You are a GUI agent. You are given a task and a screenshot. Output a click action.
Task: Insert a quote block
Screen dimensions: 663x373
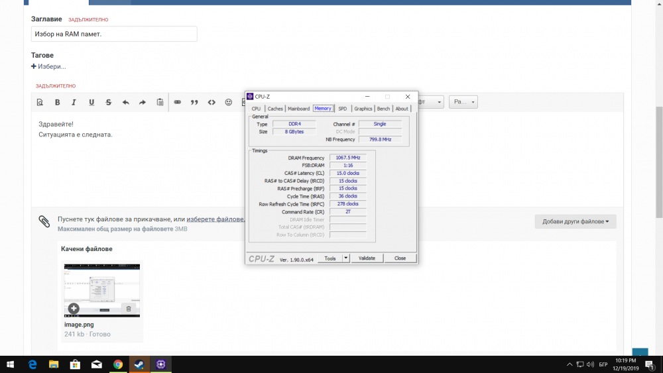pyautogui.click(x=194, y=102)
